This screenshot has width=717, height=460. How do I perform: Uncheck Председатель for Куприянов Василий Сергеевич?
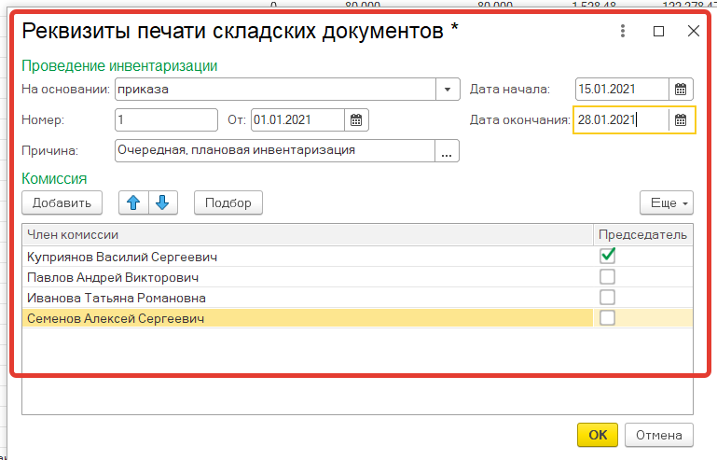pyautogui.click(x=607, y=255)
